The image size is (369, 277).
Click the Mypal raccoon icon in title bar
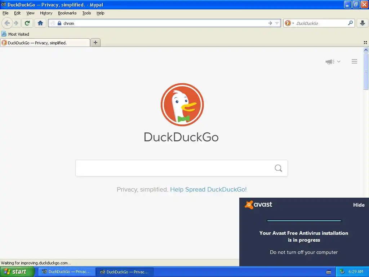tap(4, 4)
